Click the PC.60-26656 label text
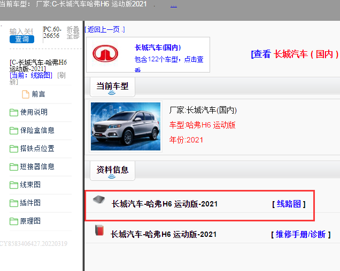Viewport: 340px width, 271px height. [52, 33]
